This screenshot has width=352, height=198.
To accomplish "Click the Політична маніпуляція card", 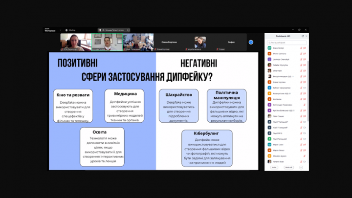I will pos(227,106).
